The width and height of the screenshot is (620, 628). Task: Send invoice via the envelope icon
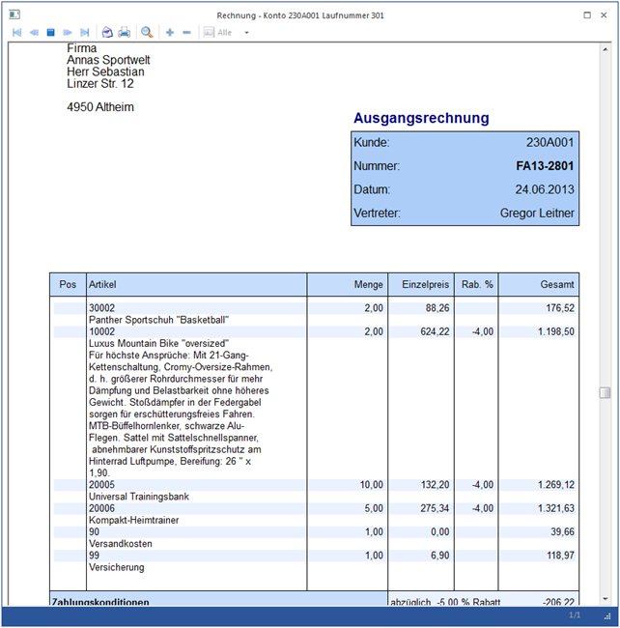pyautogui.click(x=107, y=32)
